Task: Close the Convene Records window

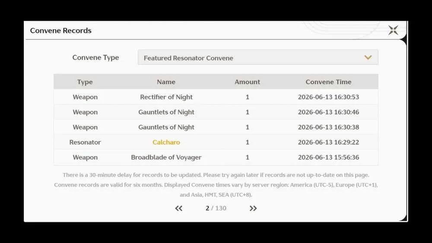Action: tap(393, 30)
